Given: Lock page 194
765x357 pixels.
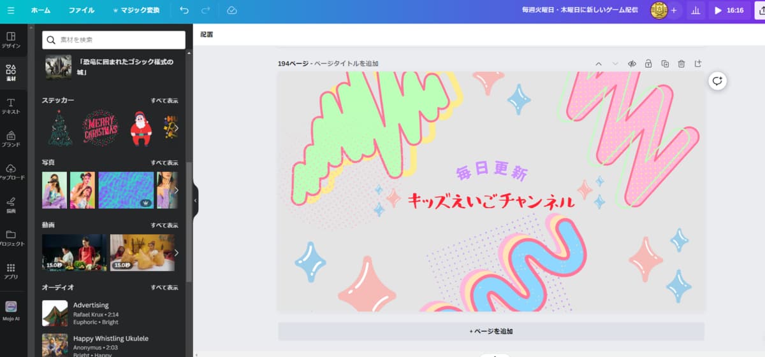Looking at the screenshot, I should click(x=648, y=64).
